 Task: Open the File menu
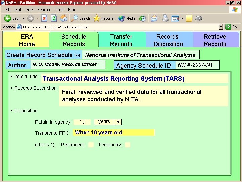tap(8, 10)
